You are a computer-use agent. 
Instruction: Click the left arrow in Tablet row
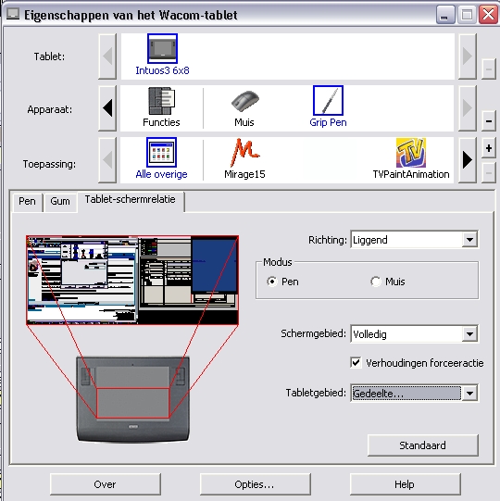107,56
